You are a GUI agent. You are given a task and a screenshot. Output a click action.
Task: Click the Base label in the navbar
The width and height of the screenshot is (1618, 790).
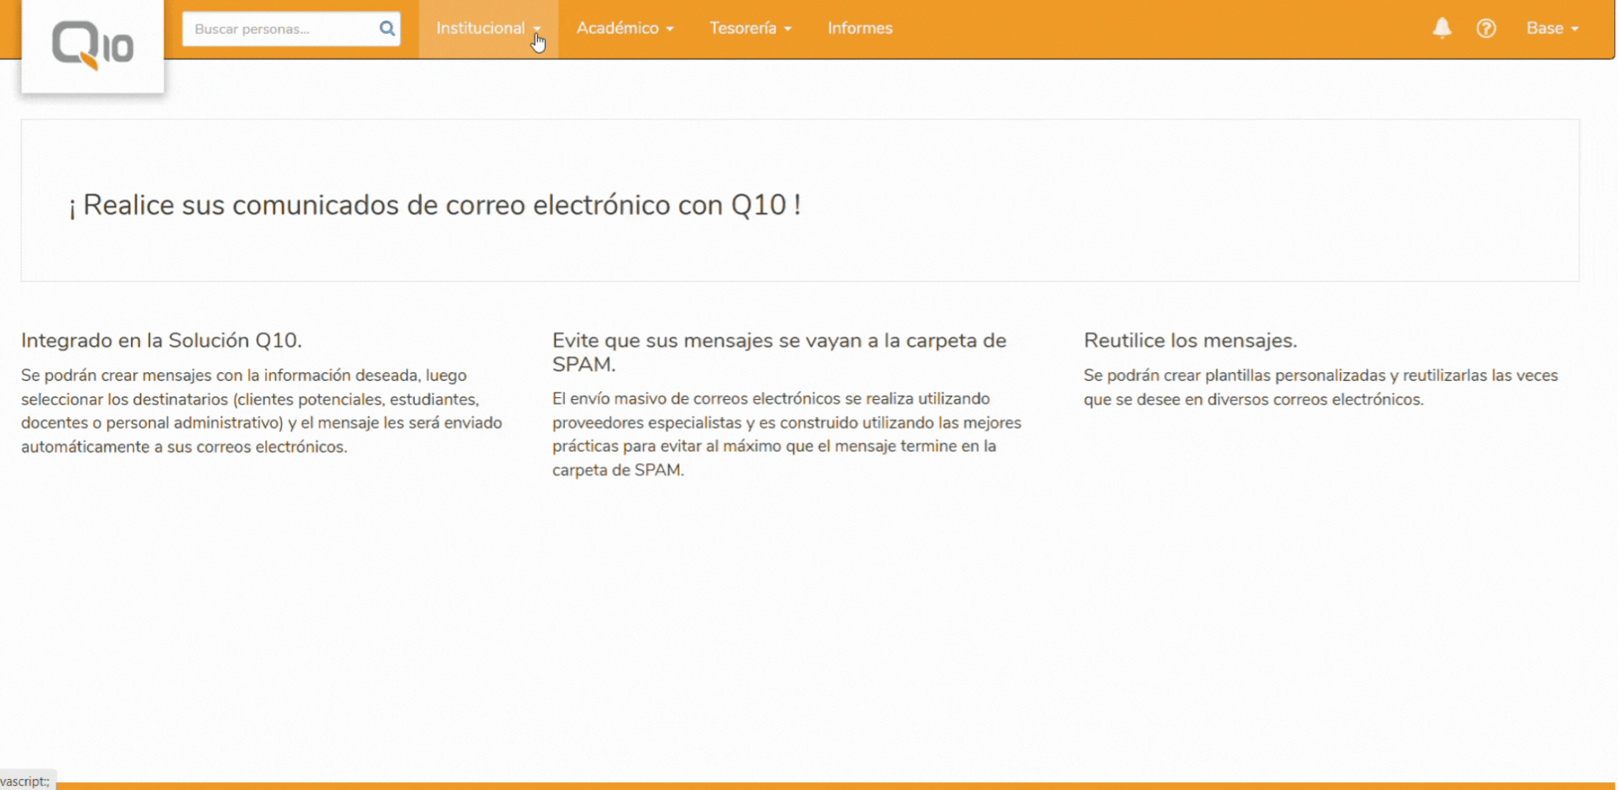pyautogui.click(x=1545, y=28)
